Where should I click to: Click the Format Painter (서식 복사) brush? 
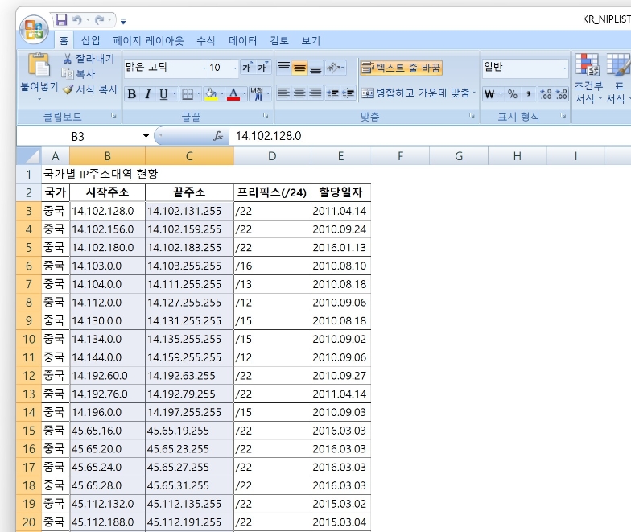coord(68,89)
